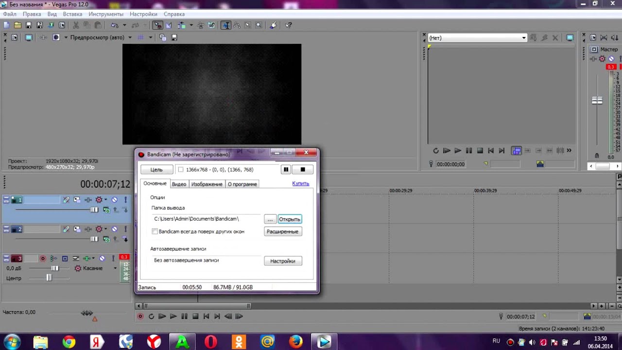Image resolution: width=622 pixels, height=350 pixels.
Task: Copy preview snapshot to clipboard
Action: [163, 37]
